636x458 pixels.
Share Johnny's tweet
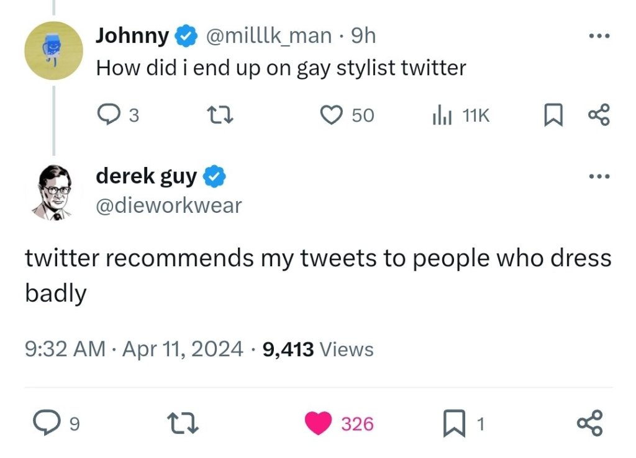(599, 115)
